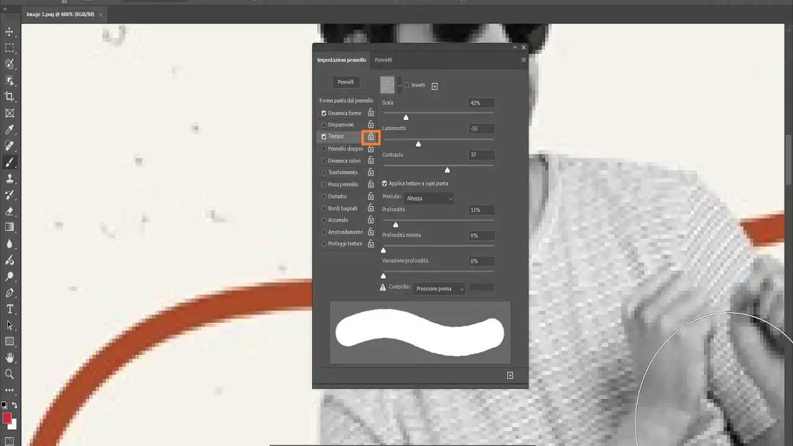793x446 pixels.
Task: Select the Spot Healing Brush tool
Action: pos(9,146)
